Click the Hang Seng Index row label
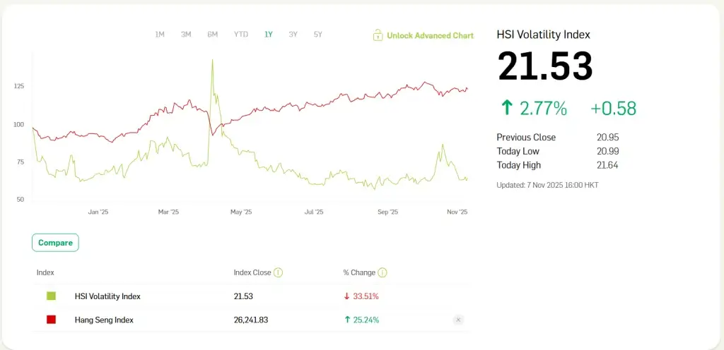Viewport: 724px width, 350px height. click(x=104, y=320)
